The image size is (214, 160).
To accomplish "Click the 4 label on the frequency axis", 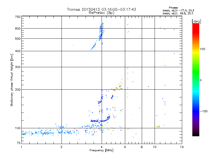I will click(x=102, y=147).
